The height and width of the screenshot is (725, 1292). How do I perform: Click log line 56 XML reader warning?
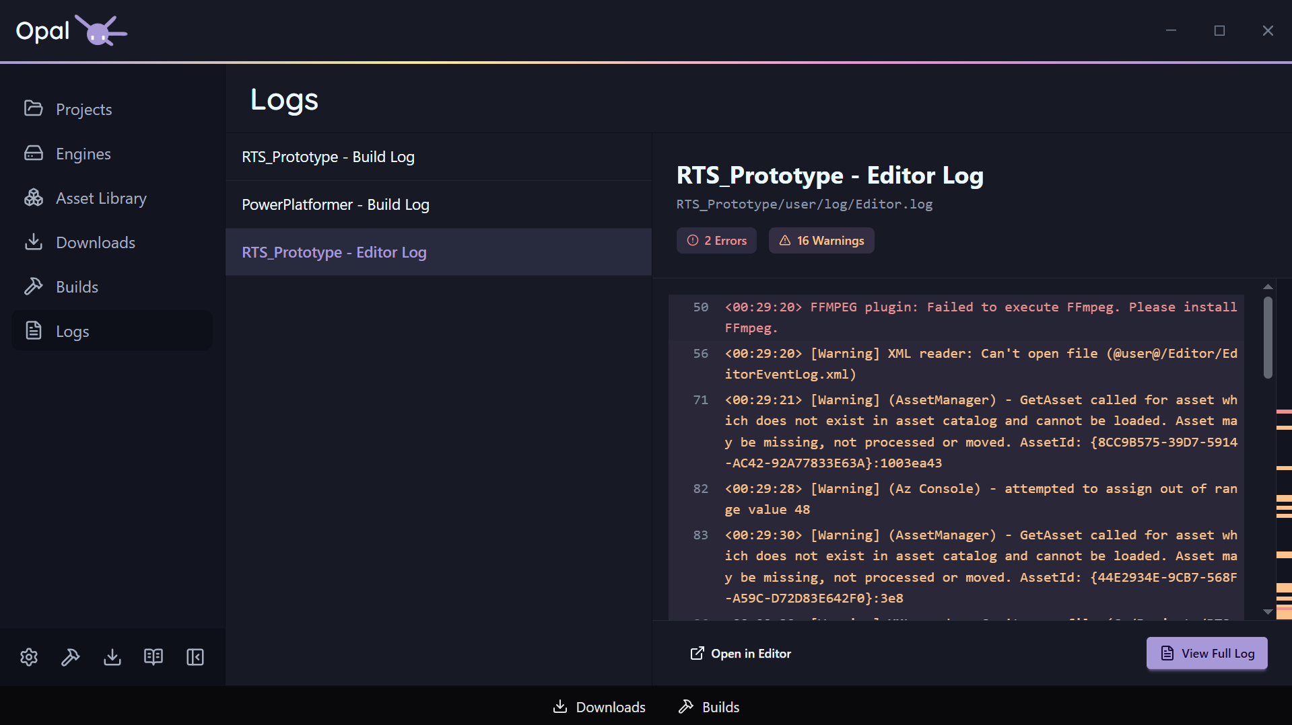tap(956, 364)
